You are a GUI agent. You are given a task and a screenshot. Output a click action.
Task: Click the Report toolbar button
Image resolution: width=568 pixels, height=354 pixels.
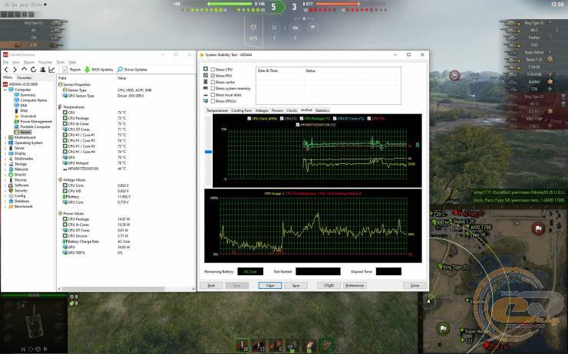[71, 70]
